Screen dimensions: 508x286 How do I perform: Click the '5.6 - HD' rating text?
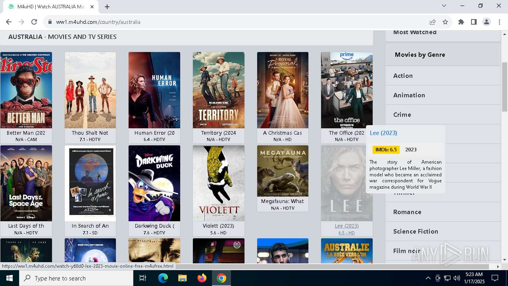[219, 233]
